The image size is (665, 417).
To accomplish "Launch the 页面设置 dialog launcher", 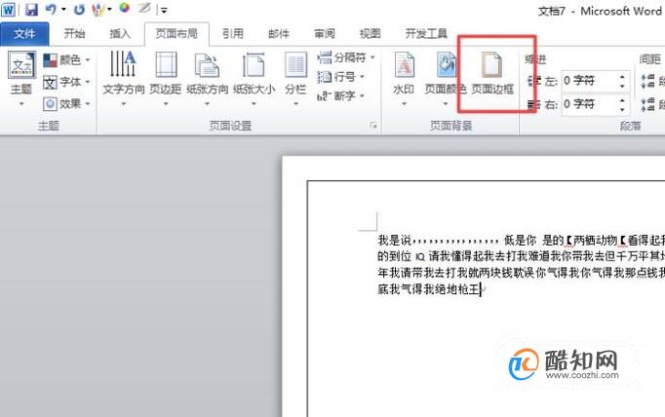I will (373, 125).
